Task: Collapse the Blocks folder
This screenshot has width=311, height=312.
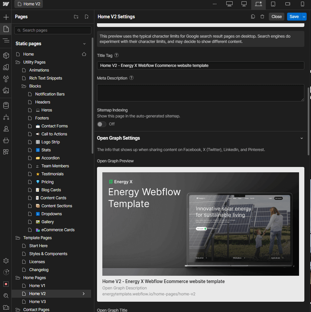Action: pos(24,86)
